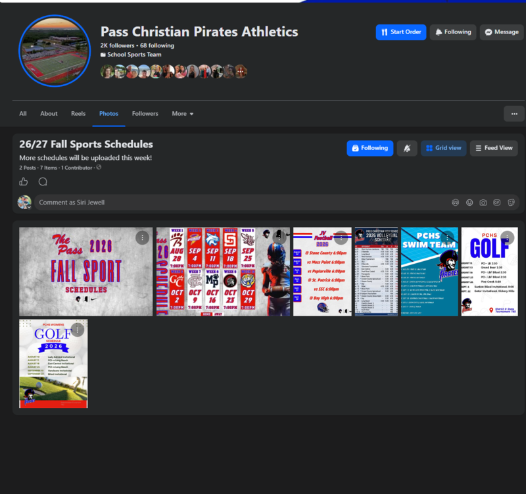The width and height of the screenshot is (526, 494).
Task: Message the Pirates Athletics page
Action: pos(502,32)
